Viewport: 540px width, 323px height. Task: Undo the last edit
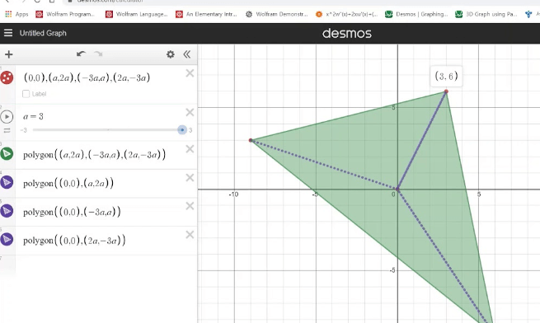click(x=81, y=54)
